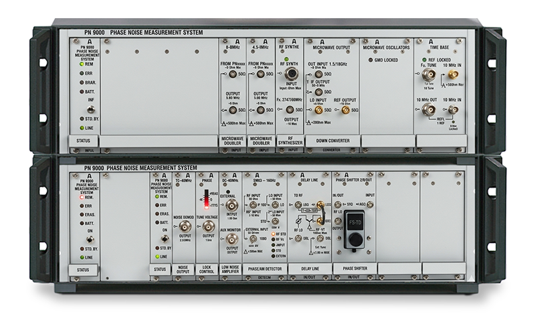535x326 pixels.
Task: Select the Fo. TUNE BNC connector
Action: (427, 74)
